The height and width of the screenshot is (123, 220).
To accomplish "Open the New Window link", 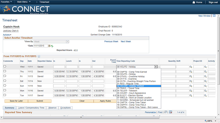I will click(205, 16).
